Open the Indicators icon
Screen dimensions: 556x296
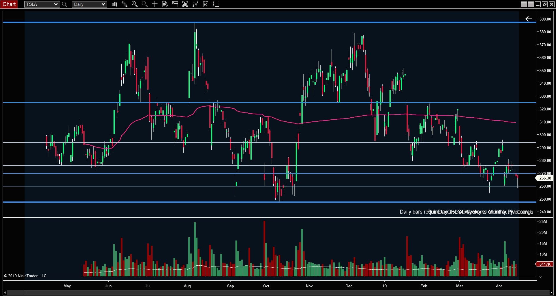tap(195, 4)
